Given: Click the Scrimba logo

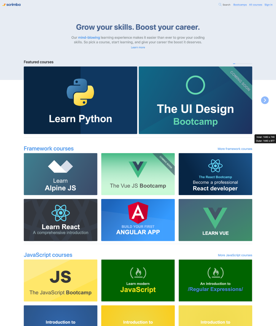Looking at the screenshot, I should (x=11, y=4).
